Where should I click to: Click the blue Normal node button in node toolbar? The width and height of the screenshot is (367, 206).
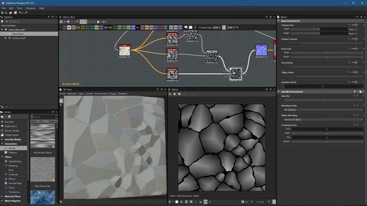click(133, 27)
